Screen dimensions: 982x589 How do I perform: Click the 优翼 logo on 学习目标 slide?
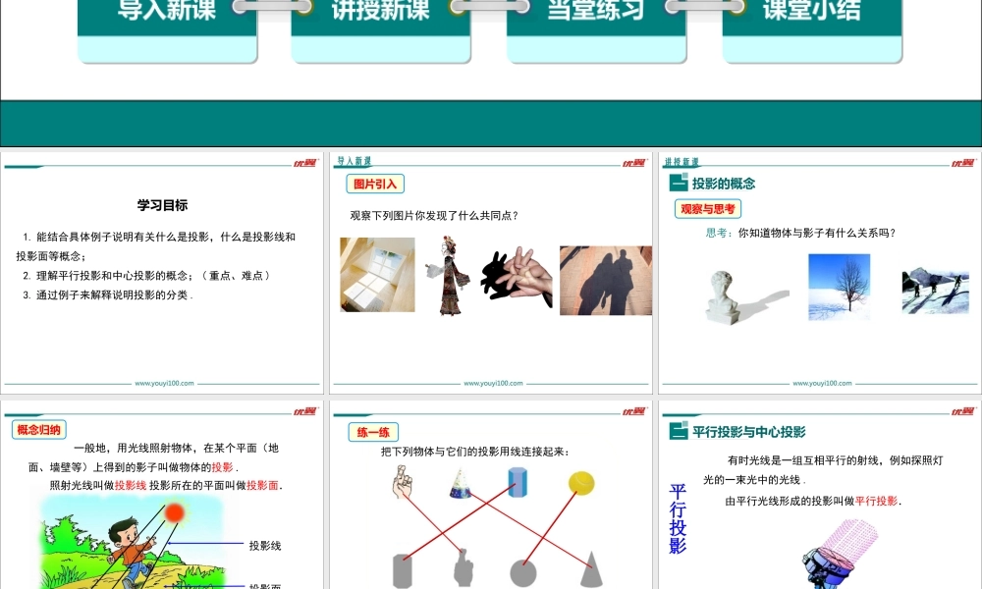coord(304,163)
